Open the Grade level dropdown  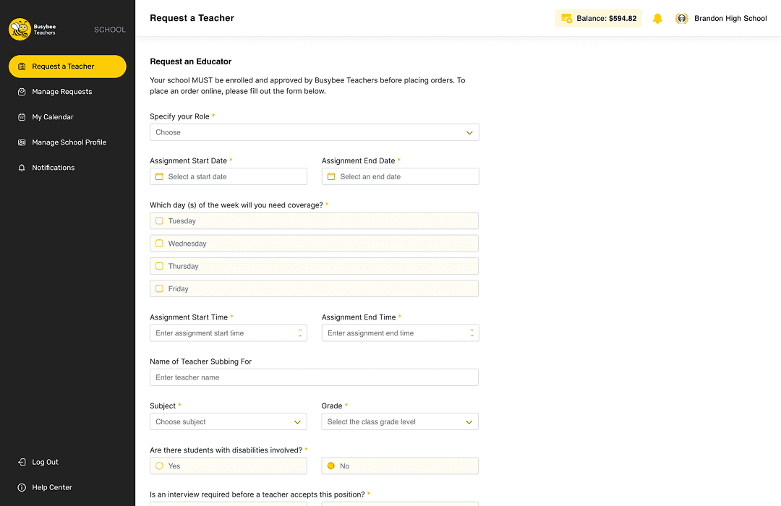coord(400,421)
